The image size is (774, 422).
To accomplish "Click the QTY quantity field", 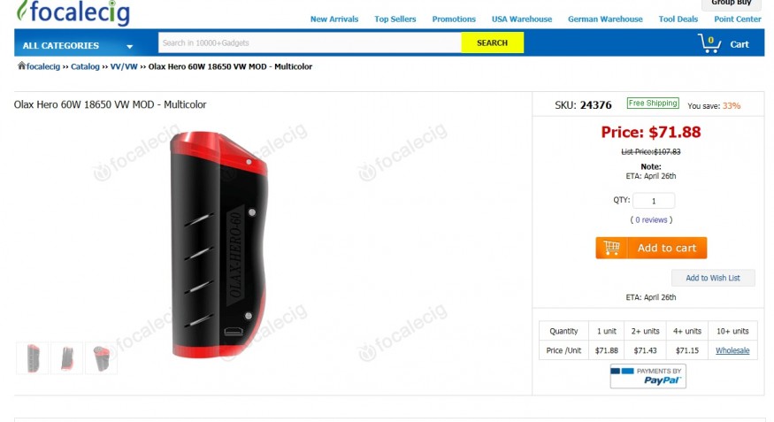I will pyautogui.click(x=654, y=201).
